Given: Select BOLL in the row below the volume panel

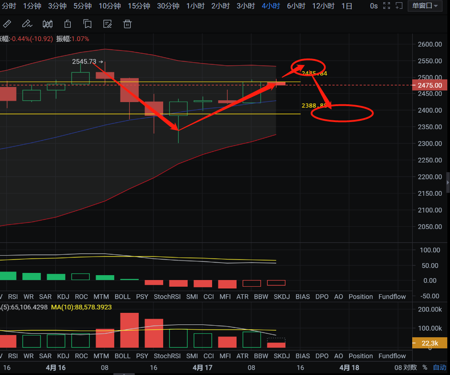Looking at the screenshot, I should pyautogui.click(x=123, y=356).
